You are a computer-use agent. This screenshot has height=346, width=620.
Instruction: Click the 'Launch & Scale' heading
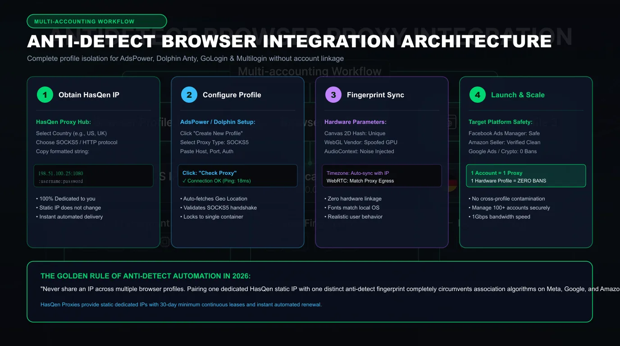[518, 95]
